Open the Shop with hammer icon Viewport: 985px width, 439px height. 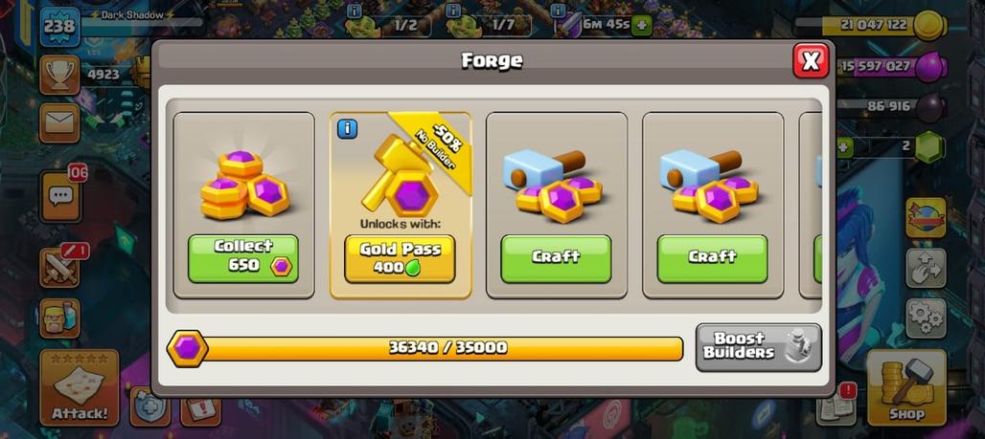(906, 387)
